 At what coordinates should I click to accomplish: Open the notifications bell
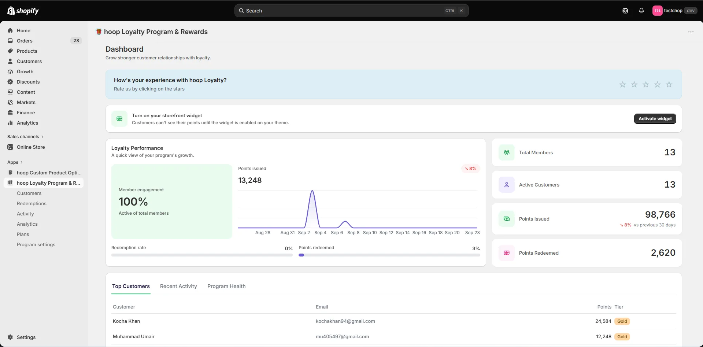(x=641, y=11)
